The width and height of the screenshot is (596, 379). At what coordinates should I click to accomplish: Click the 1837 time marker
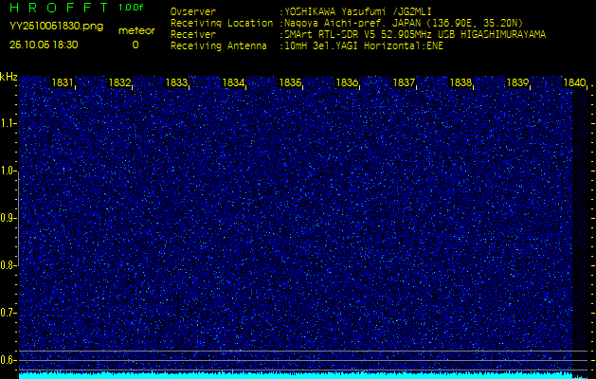point(404,83)
